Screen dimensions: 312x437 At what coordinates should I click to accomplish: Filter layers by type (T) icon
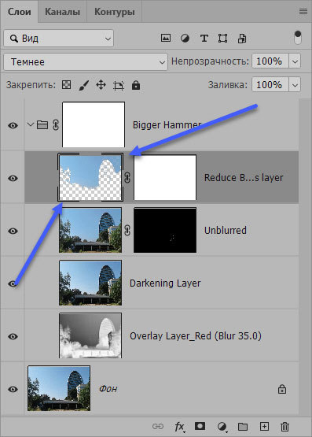204,38
